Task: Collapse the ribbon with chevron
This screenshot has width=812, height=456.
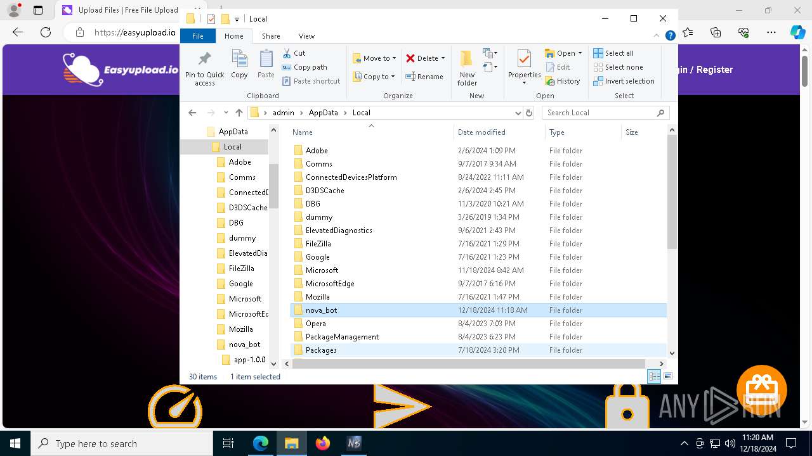Action: pos(657,36)
